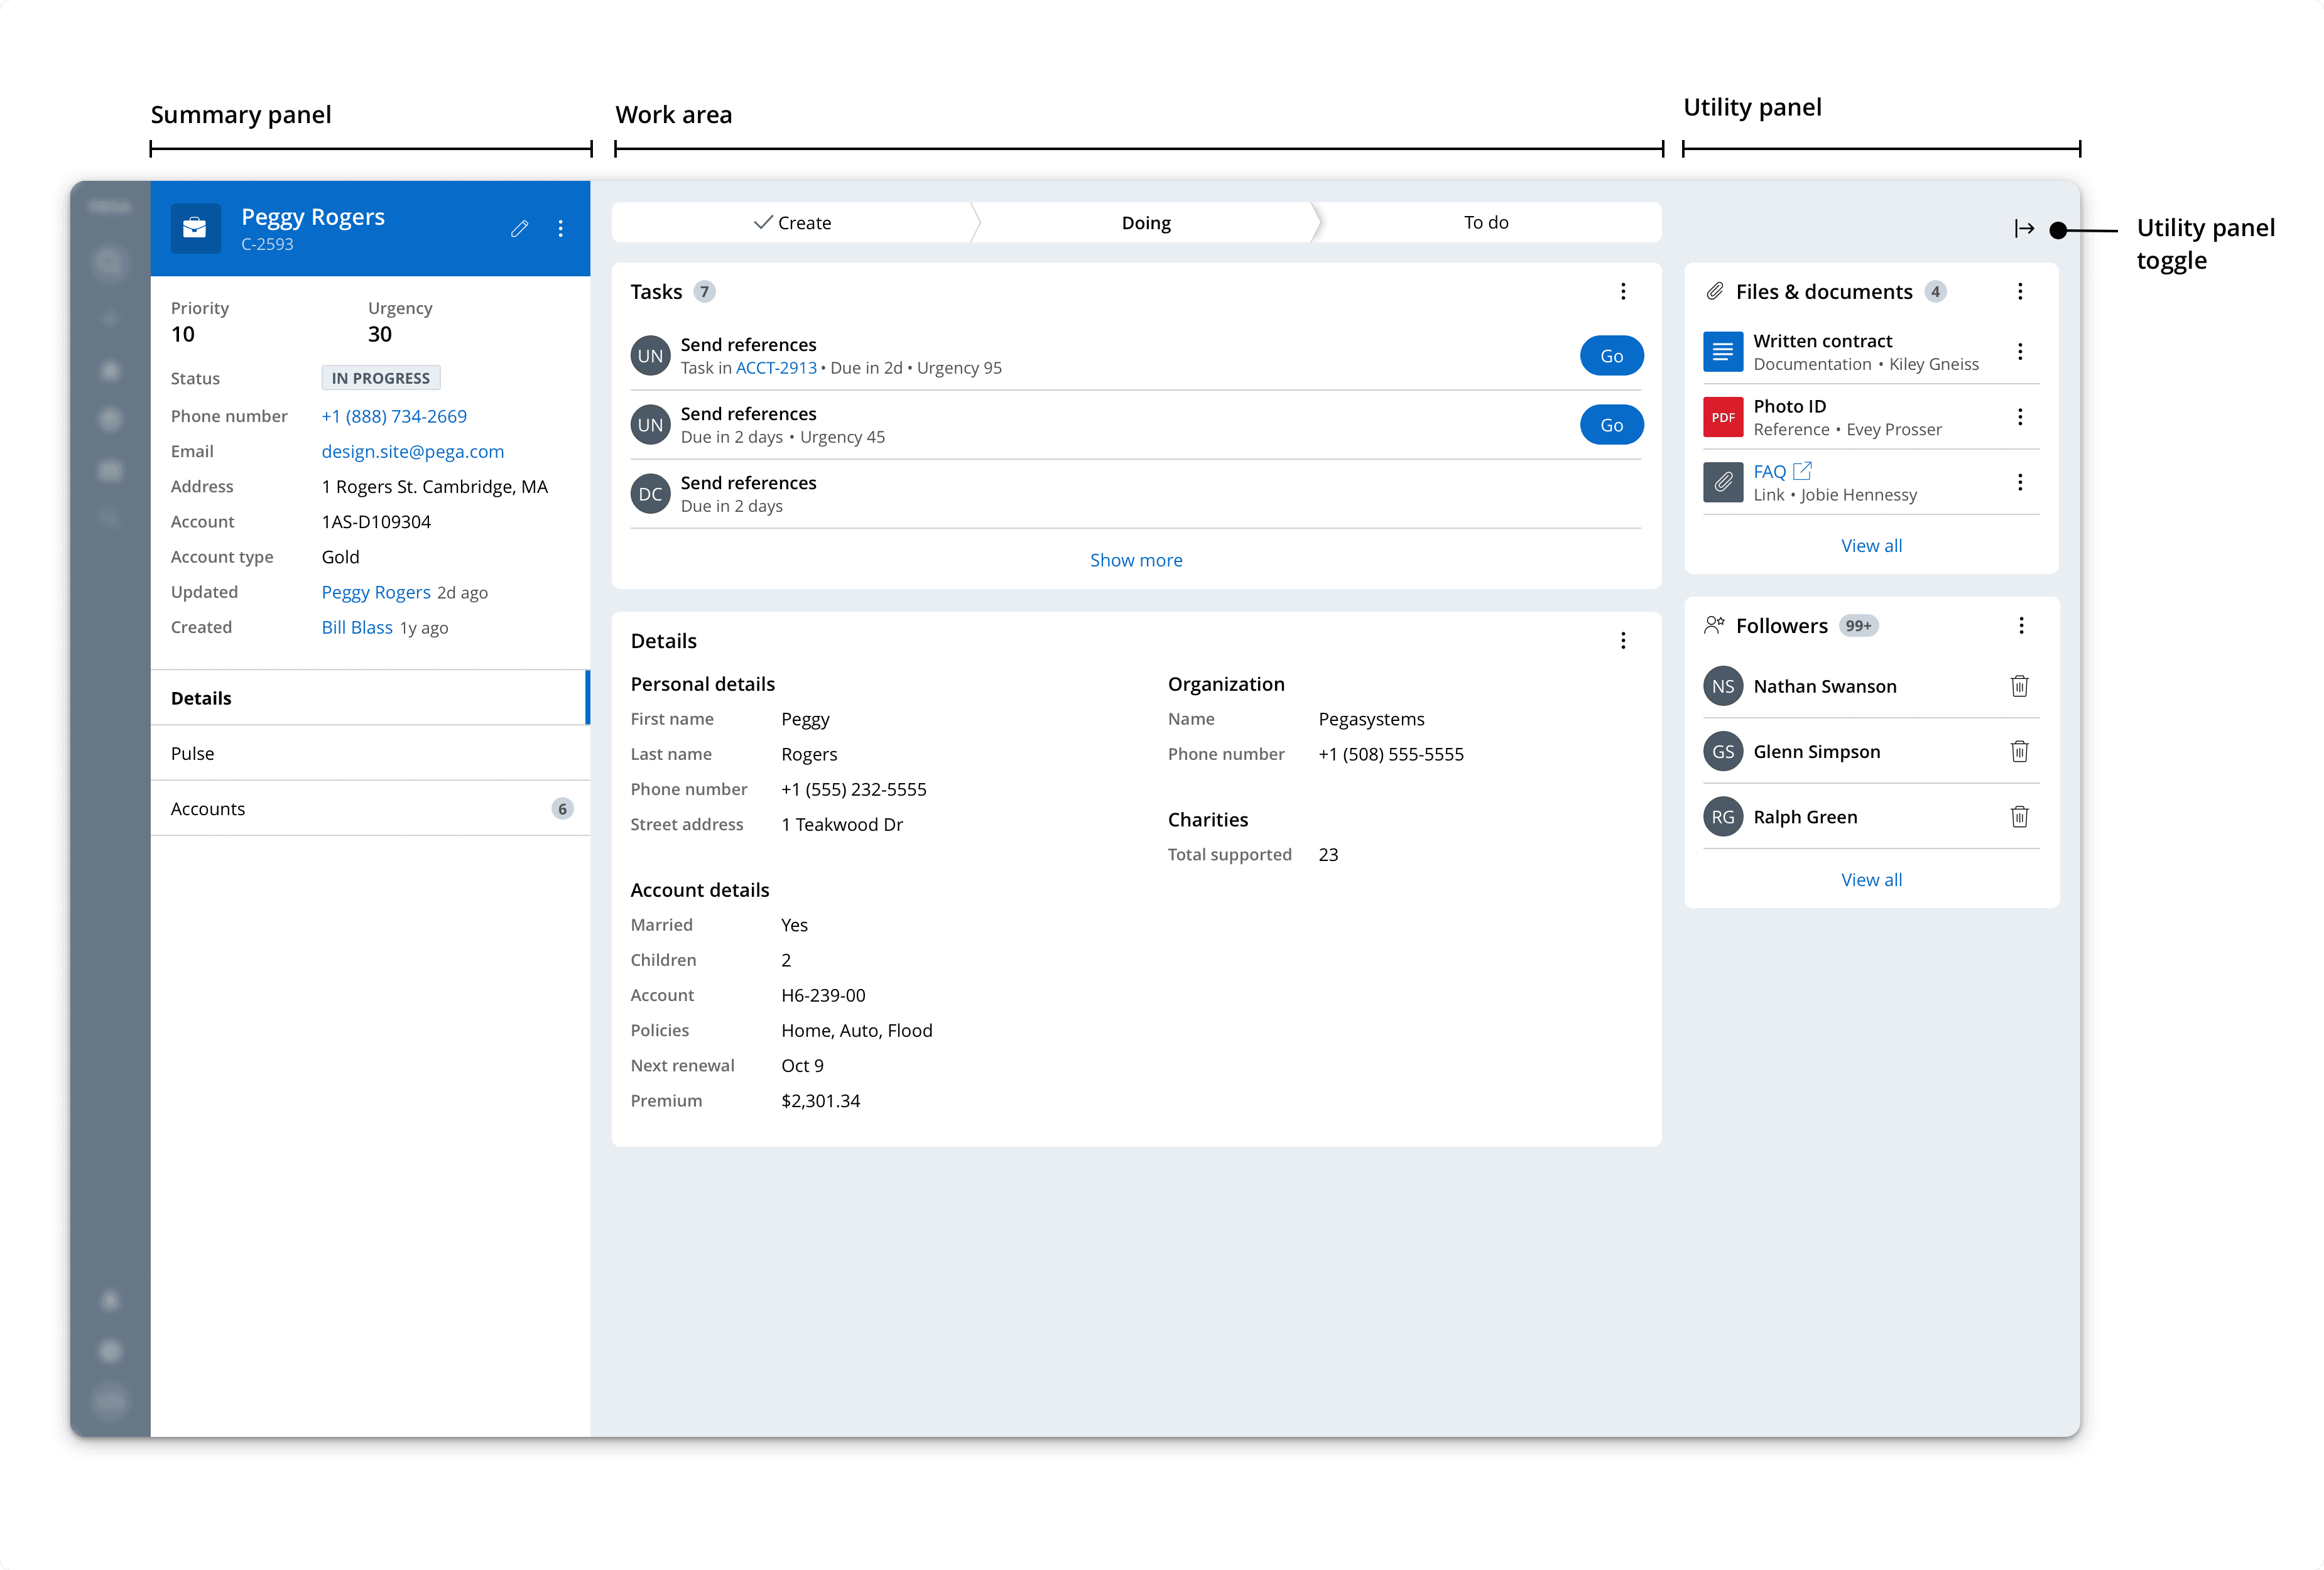Click Go on the Urgency 45 task
The image size is (2324, 1570).
pyautogui.click(x=1611, y=425)
